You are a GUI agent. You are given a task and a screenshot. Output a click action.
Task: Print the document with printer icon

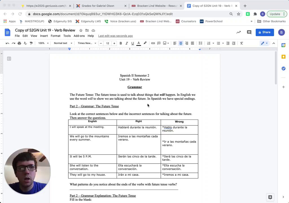click(x=19, y=43)
